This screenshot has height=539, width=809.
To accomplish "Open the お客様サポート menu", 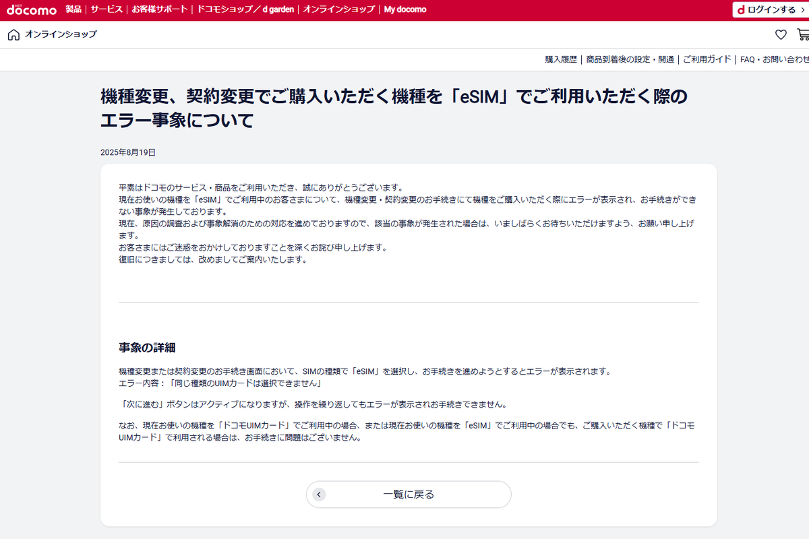I will [x=160, y=10].
